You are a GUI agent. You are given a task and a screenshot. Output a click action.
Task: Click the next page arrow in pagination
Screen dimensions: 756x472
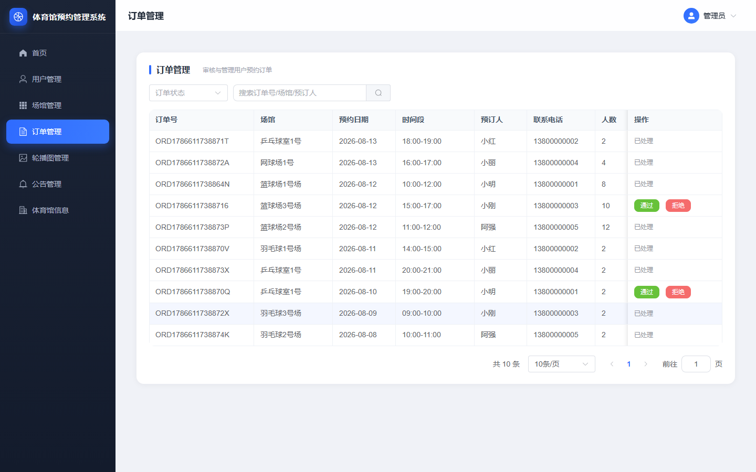coord(646,364)
